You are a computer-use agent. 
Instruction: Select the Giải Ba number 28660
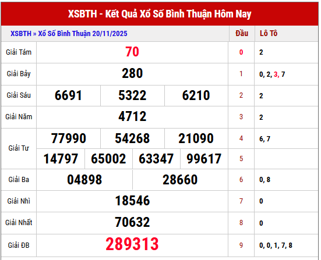point(180,180)
